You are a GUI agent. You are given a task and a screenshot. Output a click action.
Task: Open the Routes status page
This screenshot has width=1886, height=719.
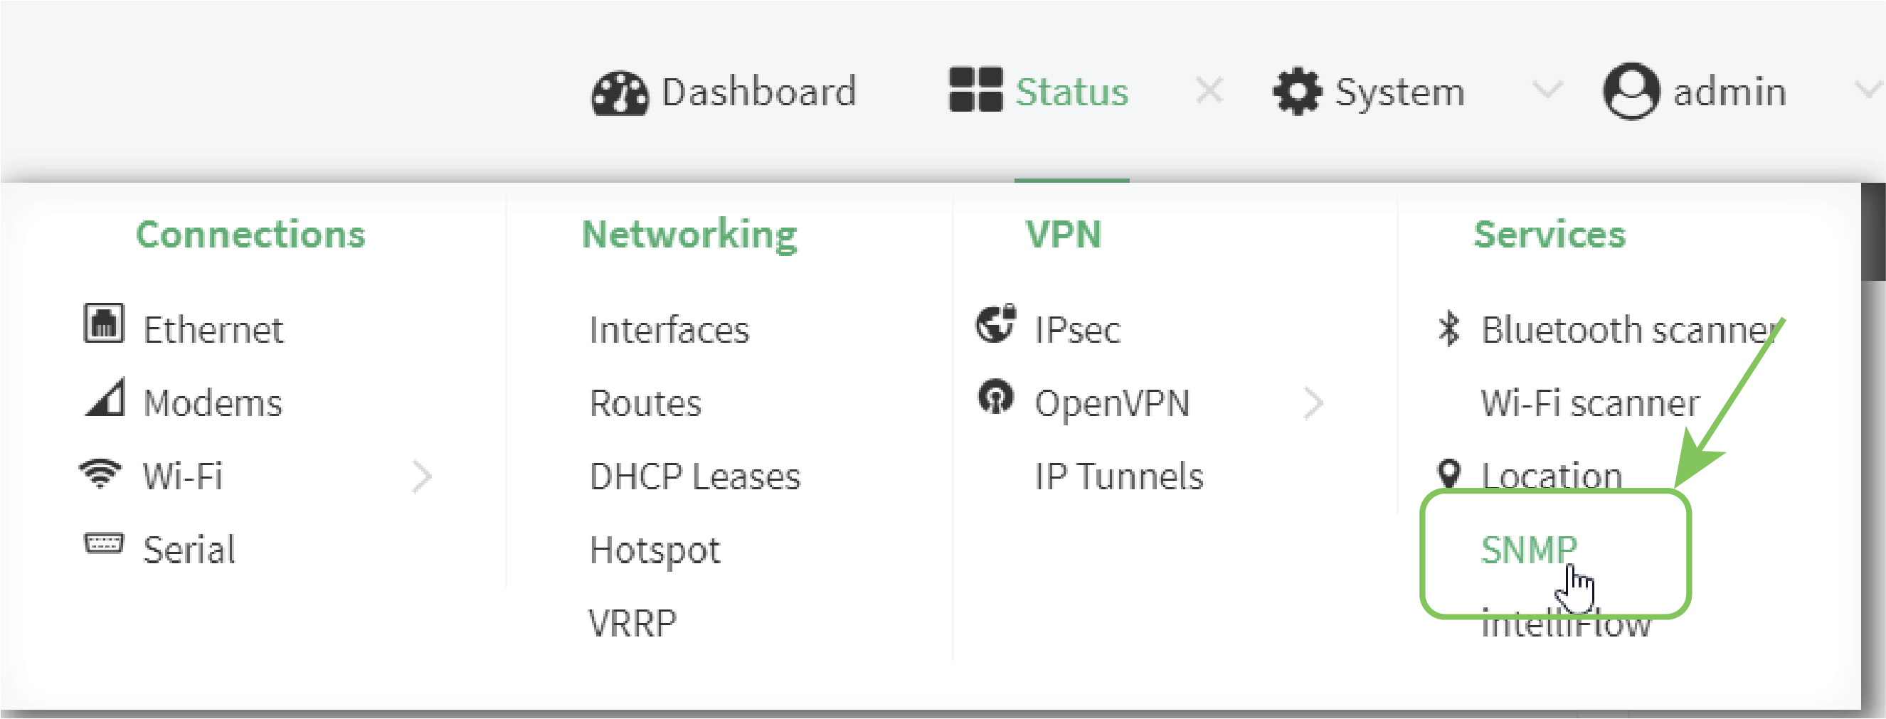645,403
